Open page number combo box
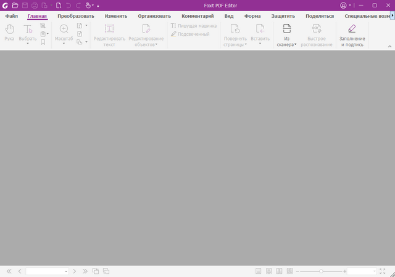The width and height of the screenshot is (395, 277). tap(47, 271)
